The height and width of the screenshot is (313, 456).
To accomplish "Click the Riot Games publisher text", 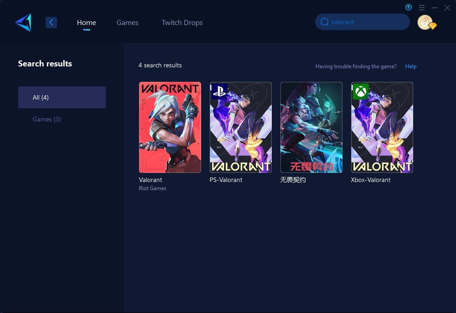I will tap(153, 188).
